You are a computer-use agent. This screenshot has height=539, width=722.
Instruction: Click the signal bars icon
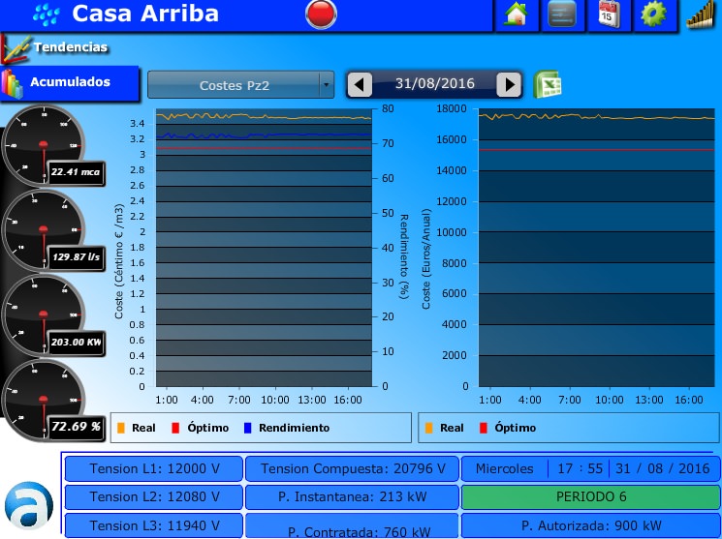pos(701,15)
